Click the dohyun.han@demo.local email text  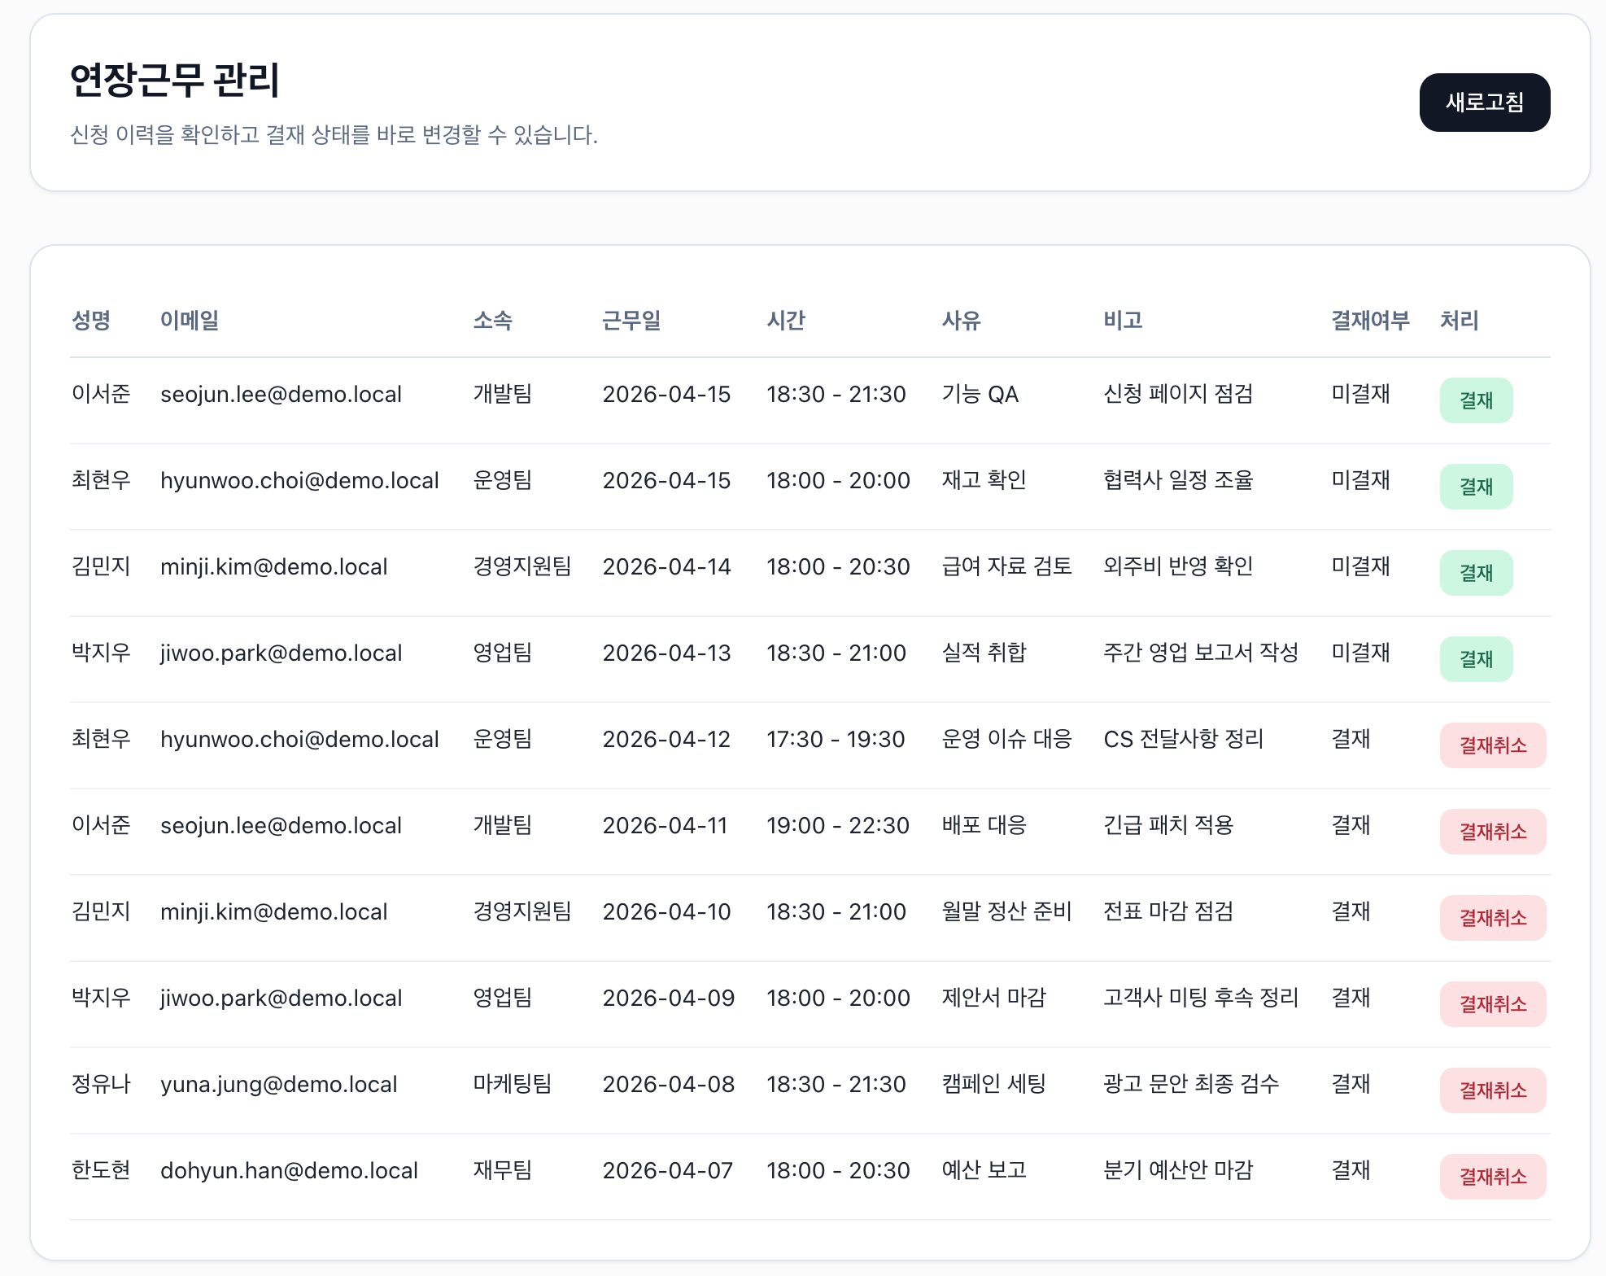tap(289, 1170)
